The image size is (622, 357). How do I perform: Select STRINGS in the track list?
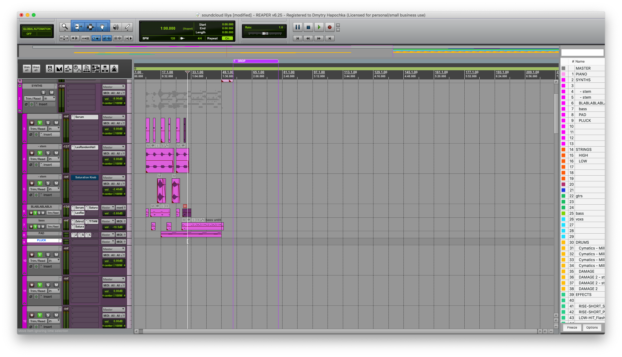pos(583,150)
